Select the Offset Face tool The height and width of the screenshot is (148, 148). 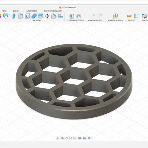point(41,16)
